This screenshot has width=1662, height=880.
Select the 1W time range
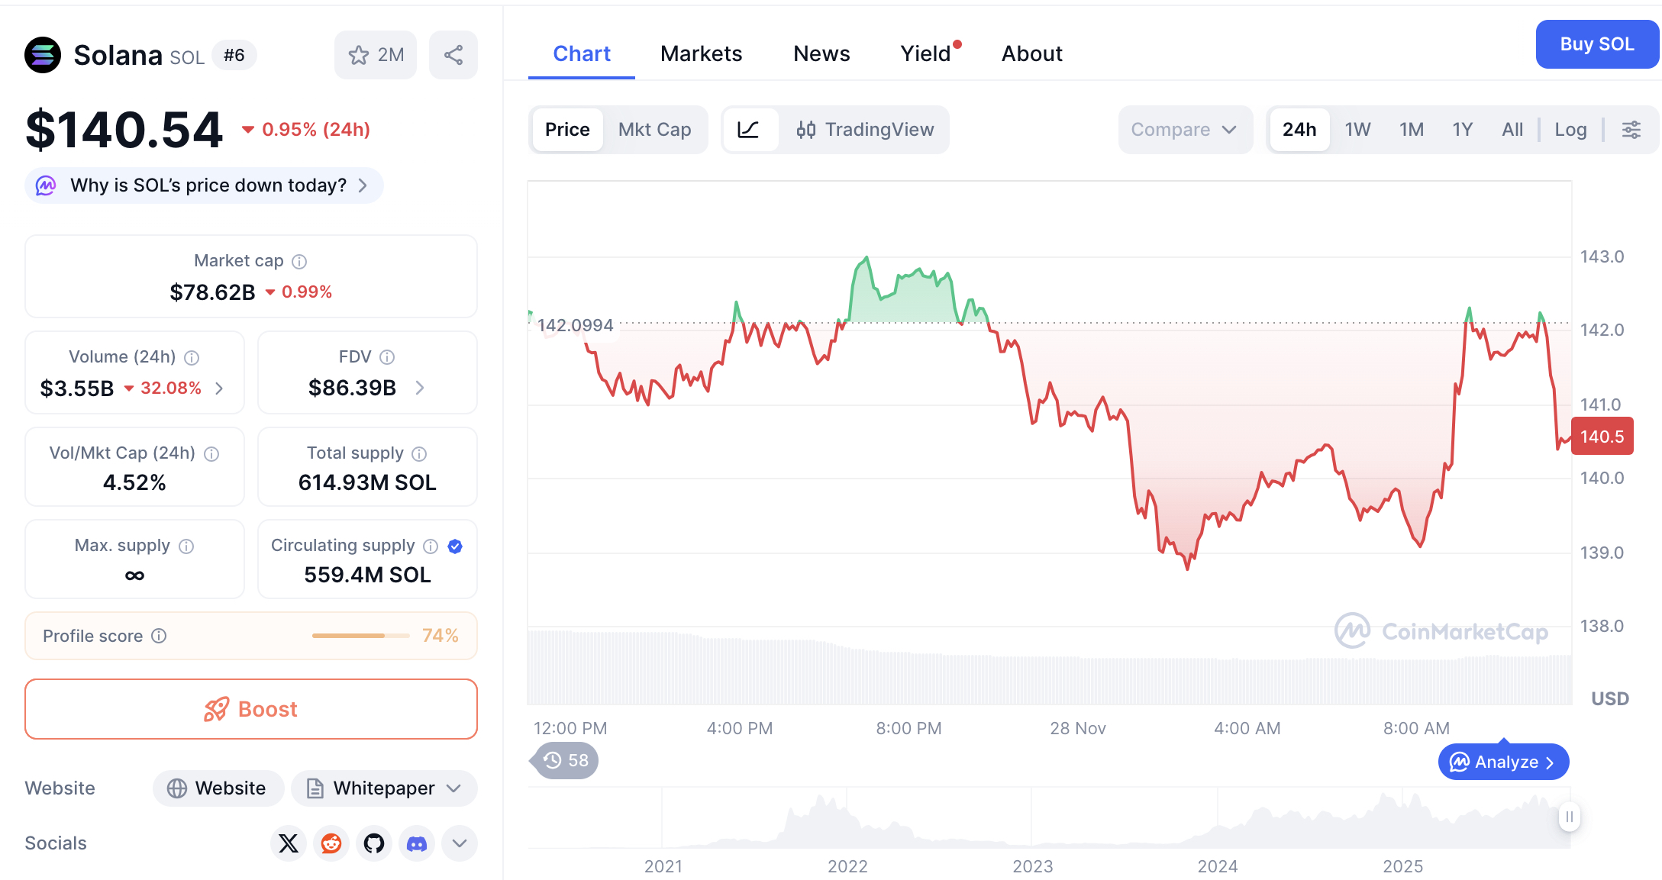point(1357,130)
